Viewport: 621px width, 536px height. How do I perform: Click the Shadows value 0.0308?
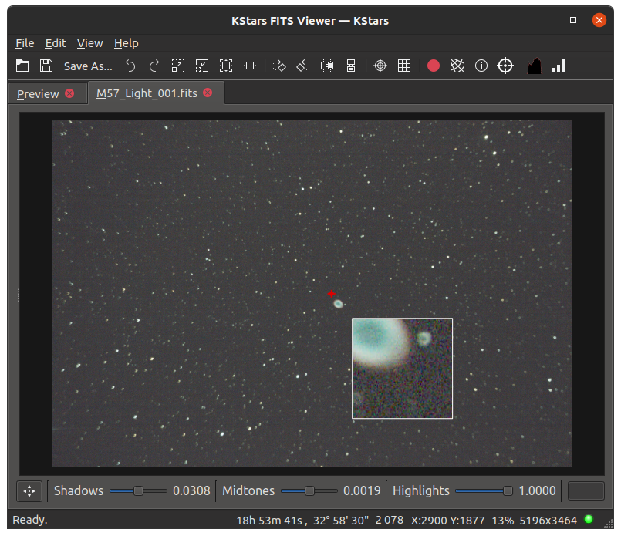[191, 490]
